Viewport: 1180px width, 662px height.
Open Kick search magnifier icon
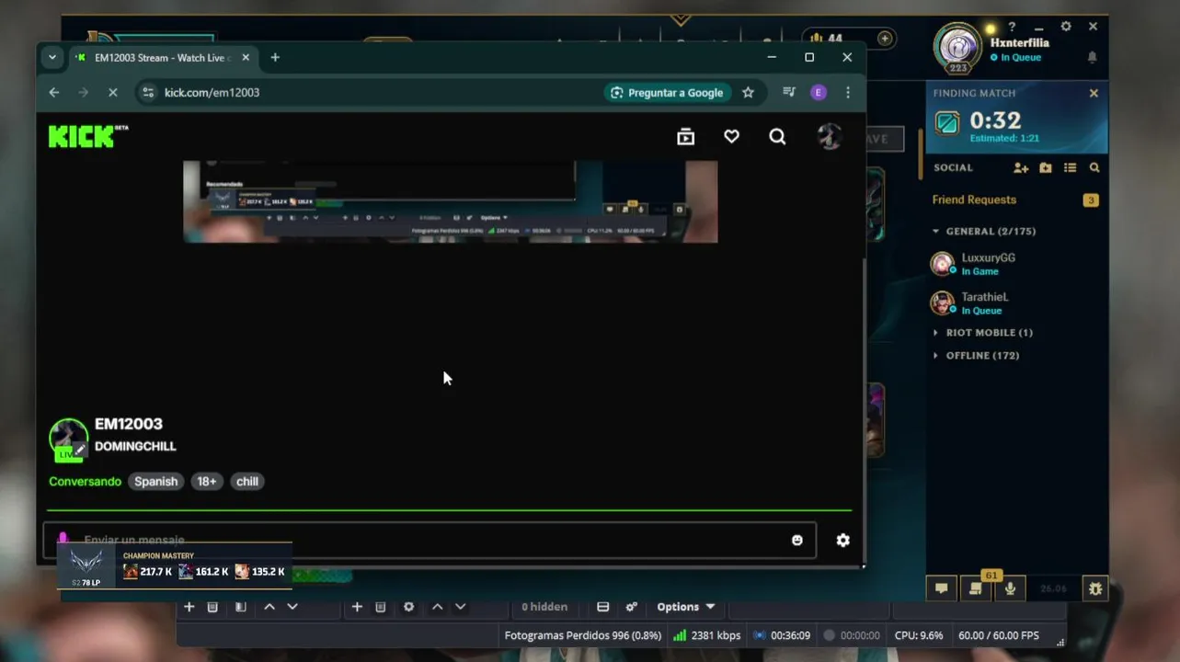[777, 137]
